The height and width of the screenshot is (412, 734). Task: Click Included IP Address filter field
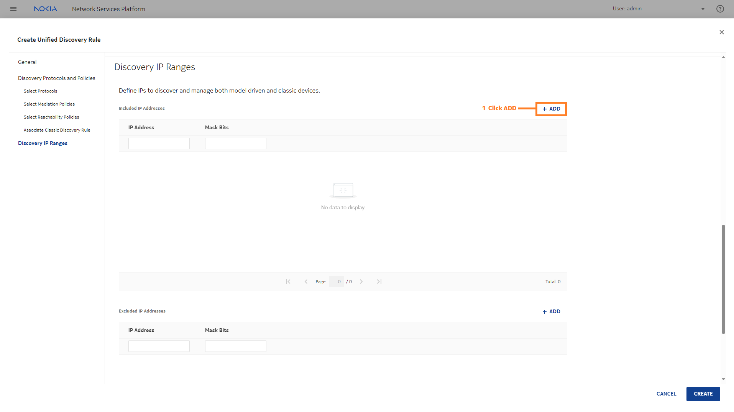159,143
